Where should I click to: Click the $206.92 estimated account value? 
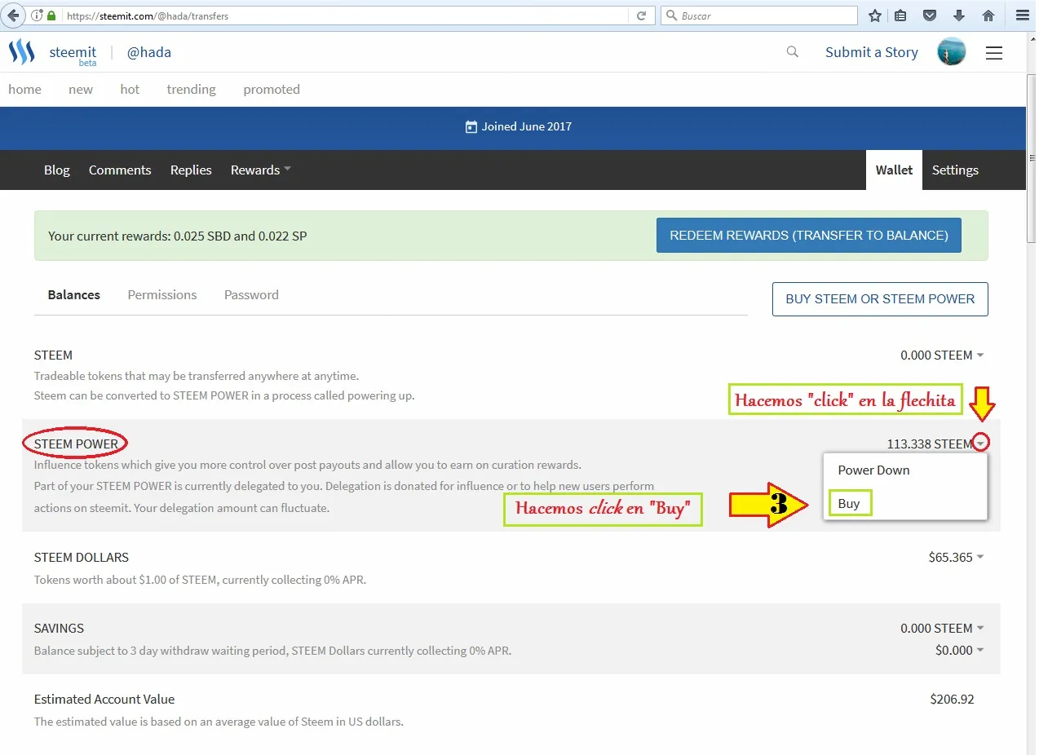coord(952,700)
